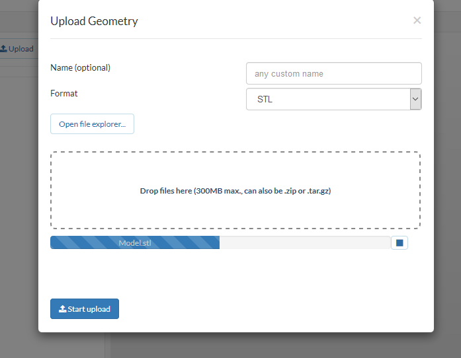Click the 'any custom name' placeholder text
Screen dimensions: 461x358
[289, 74]
